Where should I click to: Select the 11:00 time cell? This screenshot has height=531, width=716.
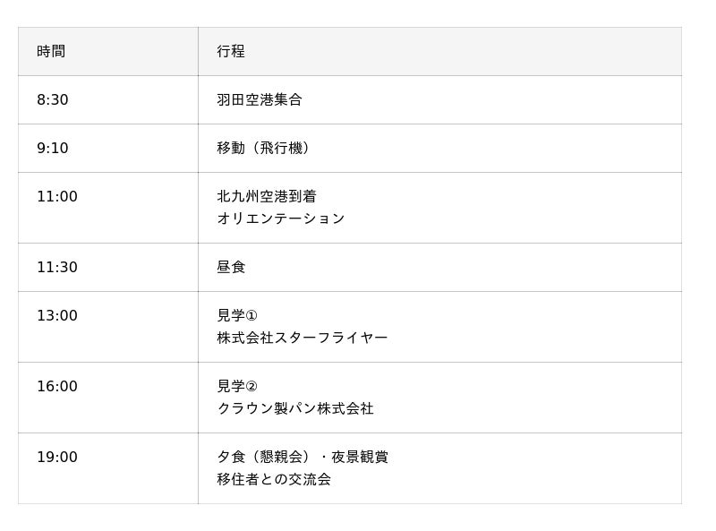(x=57, y=196)
